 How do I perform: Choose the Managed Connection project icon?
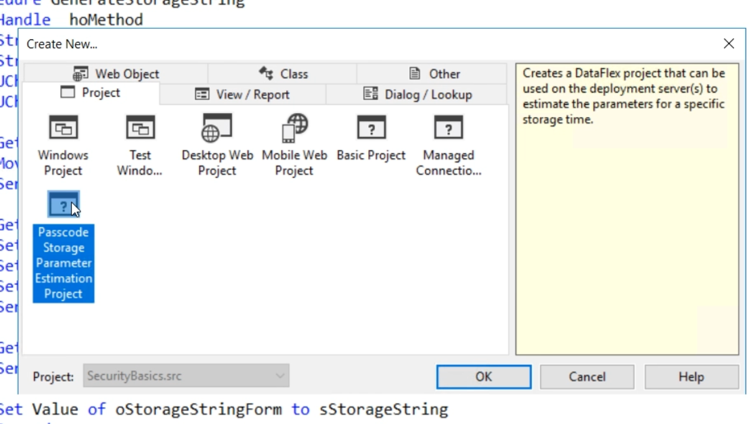448,128
